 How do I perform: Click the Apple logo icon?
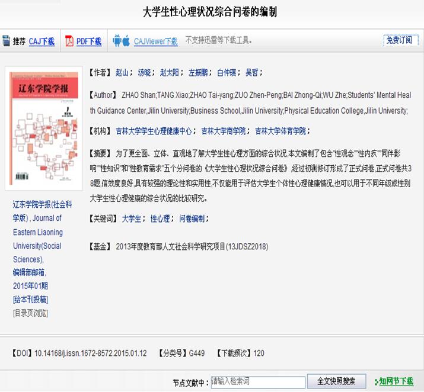click(126, 41)
